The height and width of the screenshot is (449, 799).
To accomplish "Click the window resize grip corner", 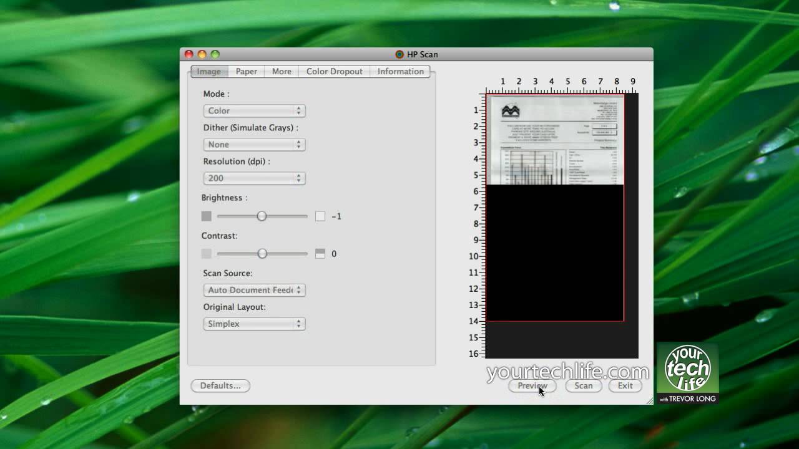I will coord(649,400).
